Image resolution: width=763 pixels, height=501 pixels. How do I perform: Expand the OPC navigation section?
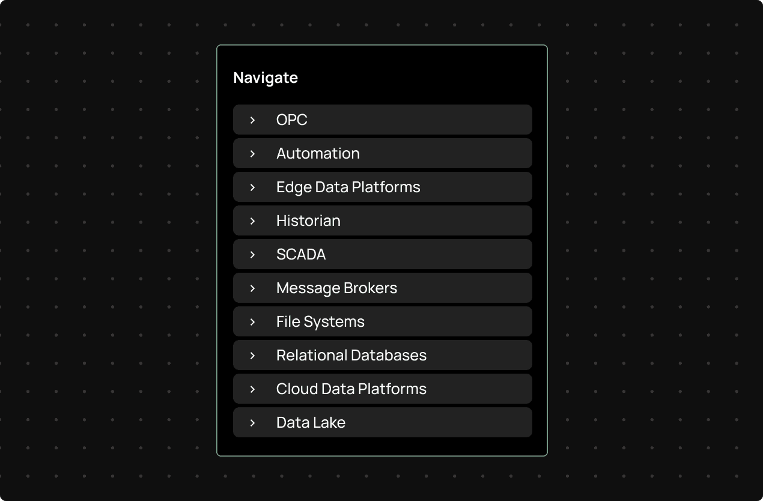coord(252,120)
